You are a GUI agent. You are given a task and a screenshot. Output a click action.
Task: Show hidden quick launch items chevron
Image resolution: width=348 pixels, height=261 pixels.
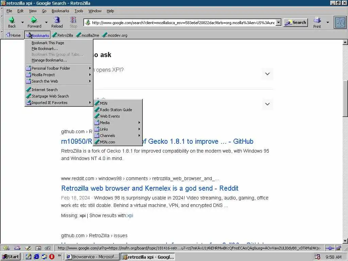coord(59,256)
